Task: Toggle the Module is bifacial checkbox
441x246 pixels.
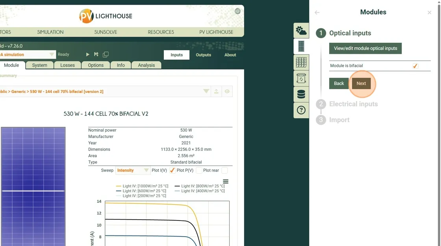Action: 415,66
